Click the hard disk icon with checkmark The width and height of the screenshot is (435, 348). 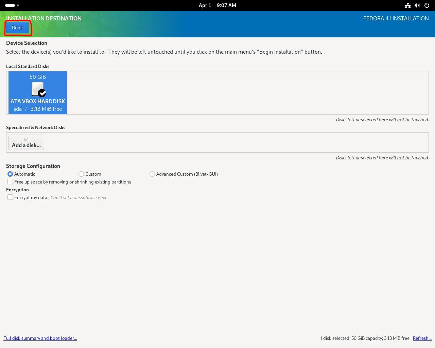pos(38,89)
